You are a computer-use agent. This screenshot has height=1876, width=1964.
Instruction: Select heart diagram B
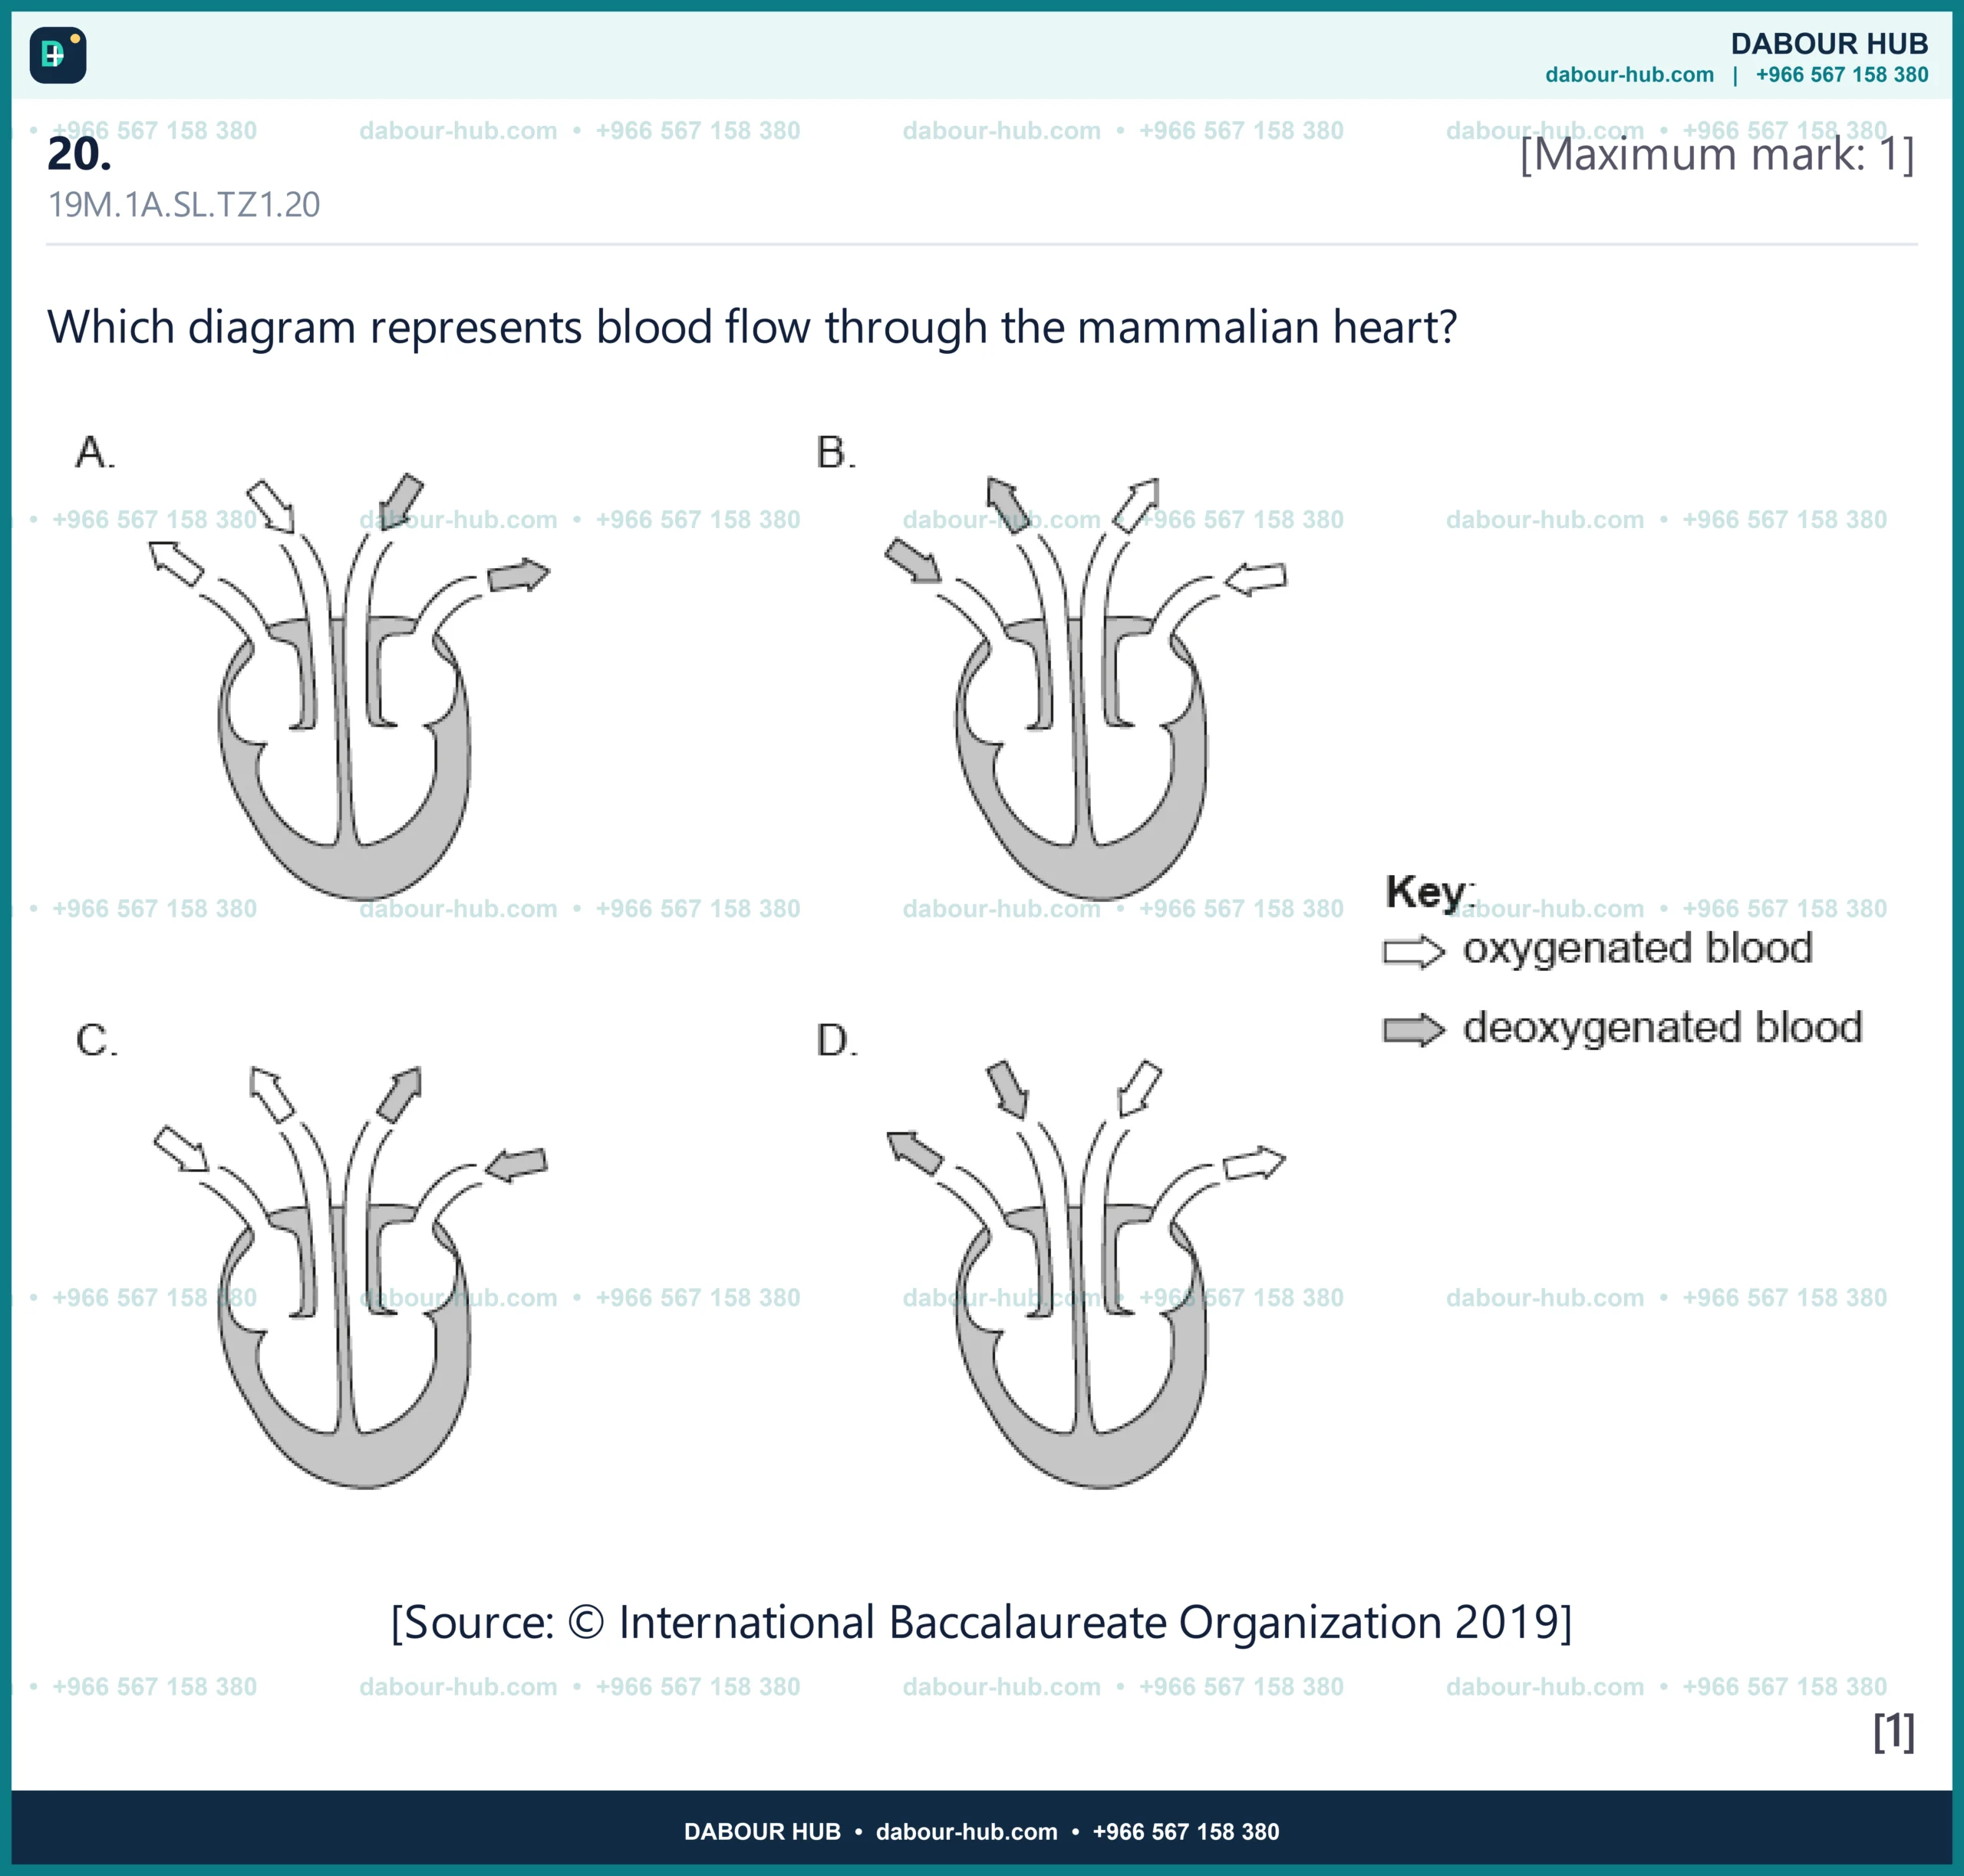1086,688
